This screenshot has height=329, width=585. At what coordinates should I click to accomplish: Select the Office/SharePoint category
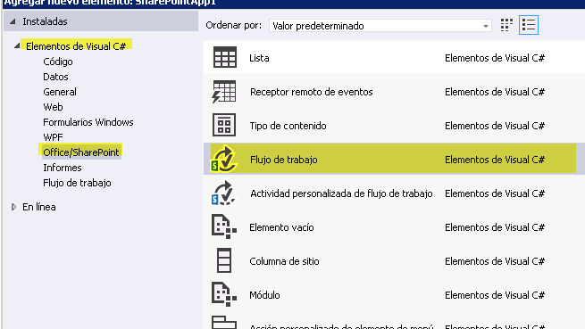(81, 152)
